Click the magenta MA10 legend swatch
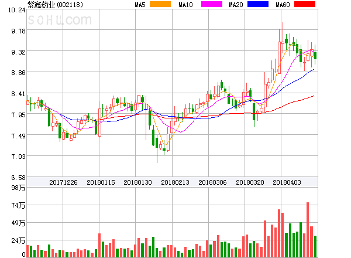Screen dimensions: 351x258 212,4
